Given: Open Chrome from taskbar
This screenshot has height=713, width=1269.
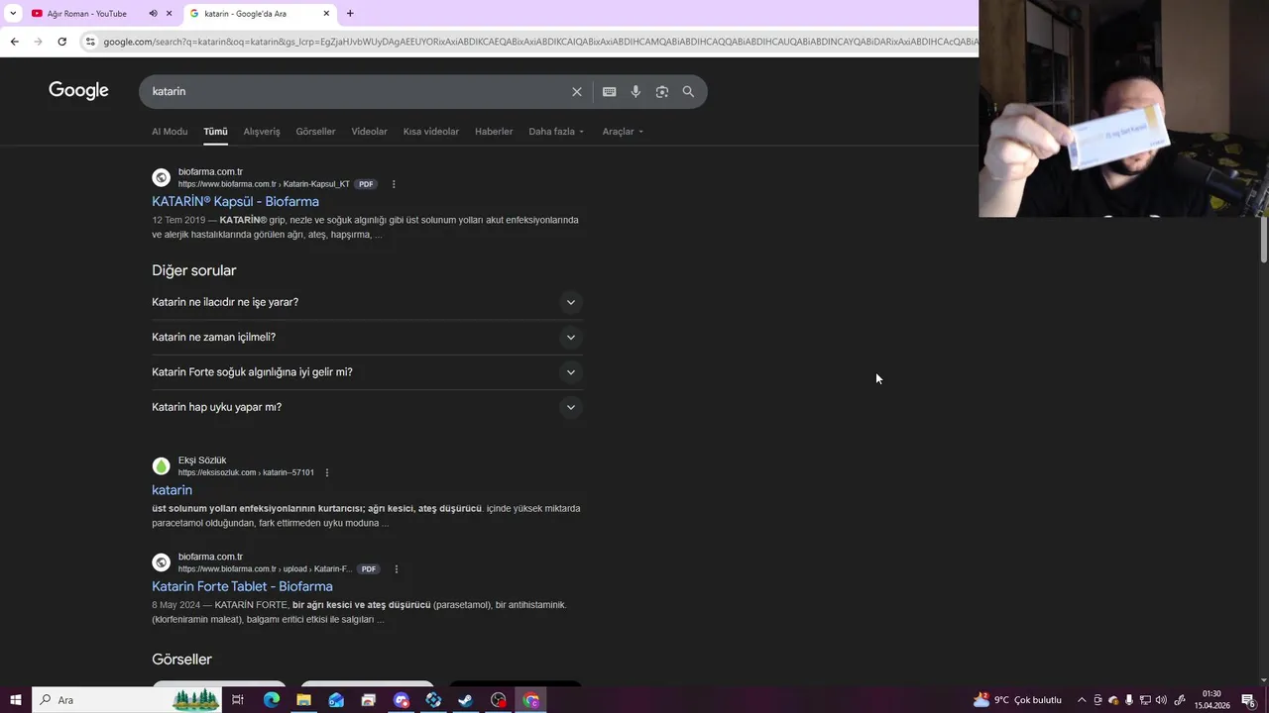Looking at the screenshot, I should tap(531, 700).
